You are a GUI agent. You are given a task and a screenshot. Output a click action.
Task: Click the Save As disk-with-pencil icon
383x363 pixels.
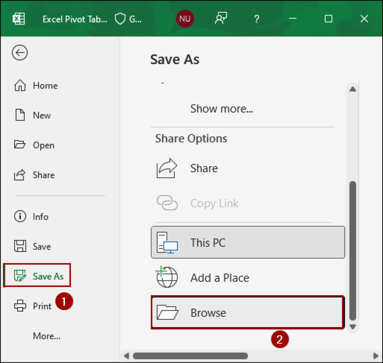pyautogui.click(x=20, y=276)
